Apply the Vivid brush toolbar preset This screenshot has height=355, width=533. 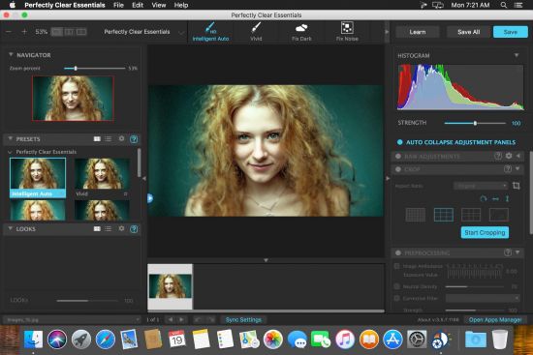tap(256, 32)
